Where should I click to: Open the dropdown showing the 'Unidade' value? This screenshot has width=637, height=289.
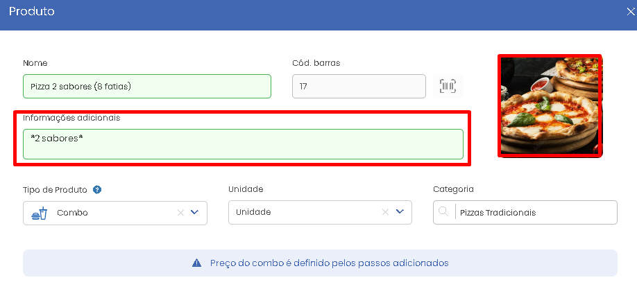305,212
